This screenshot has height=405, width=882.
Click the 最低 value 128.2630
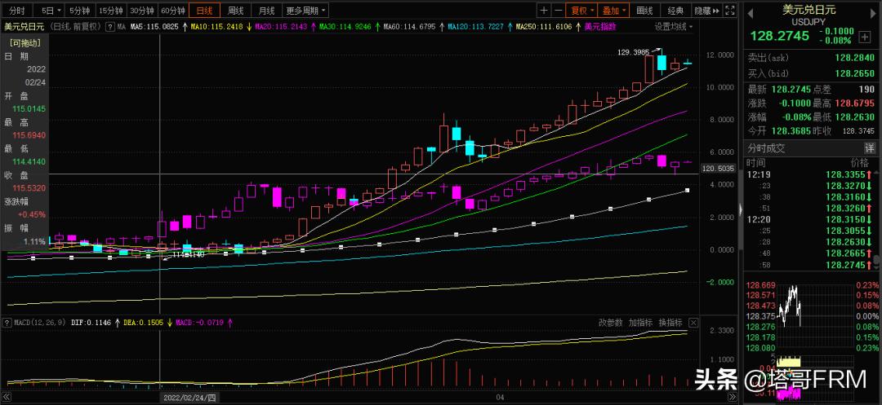(855, 117)
